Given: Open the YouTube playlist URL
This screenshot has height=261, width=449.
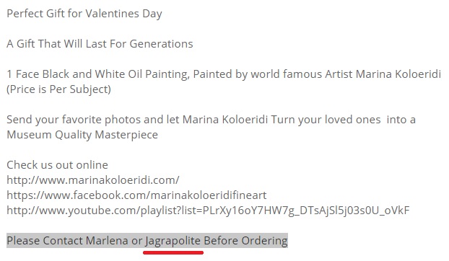Looking at the screenshot, I should click(x=208, y=211).
